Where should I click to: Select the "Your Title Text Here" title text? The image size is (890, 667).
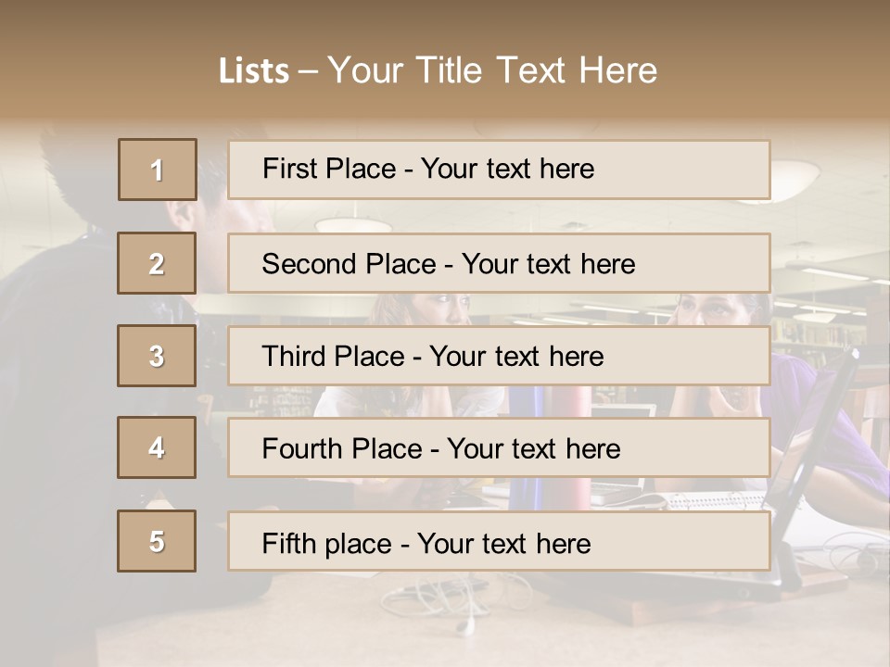click(x=492, y=70)
